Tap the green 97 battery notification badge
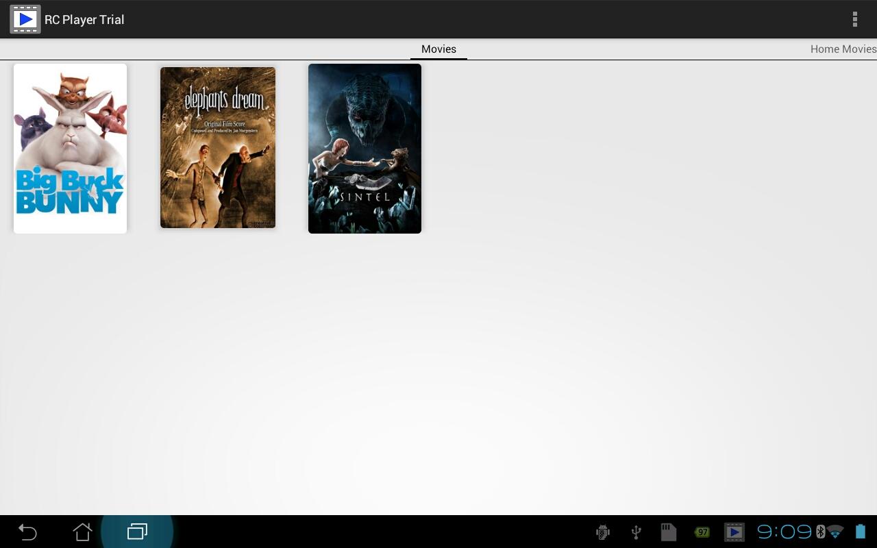The image size is (877, 548). pos(702,532)
